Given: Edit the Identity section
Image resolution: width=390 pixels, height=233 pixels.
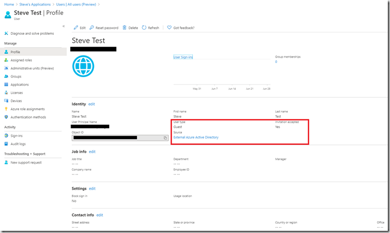Looking at the screenshot, I should tap(92, 104).
